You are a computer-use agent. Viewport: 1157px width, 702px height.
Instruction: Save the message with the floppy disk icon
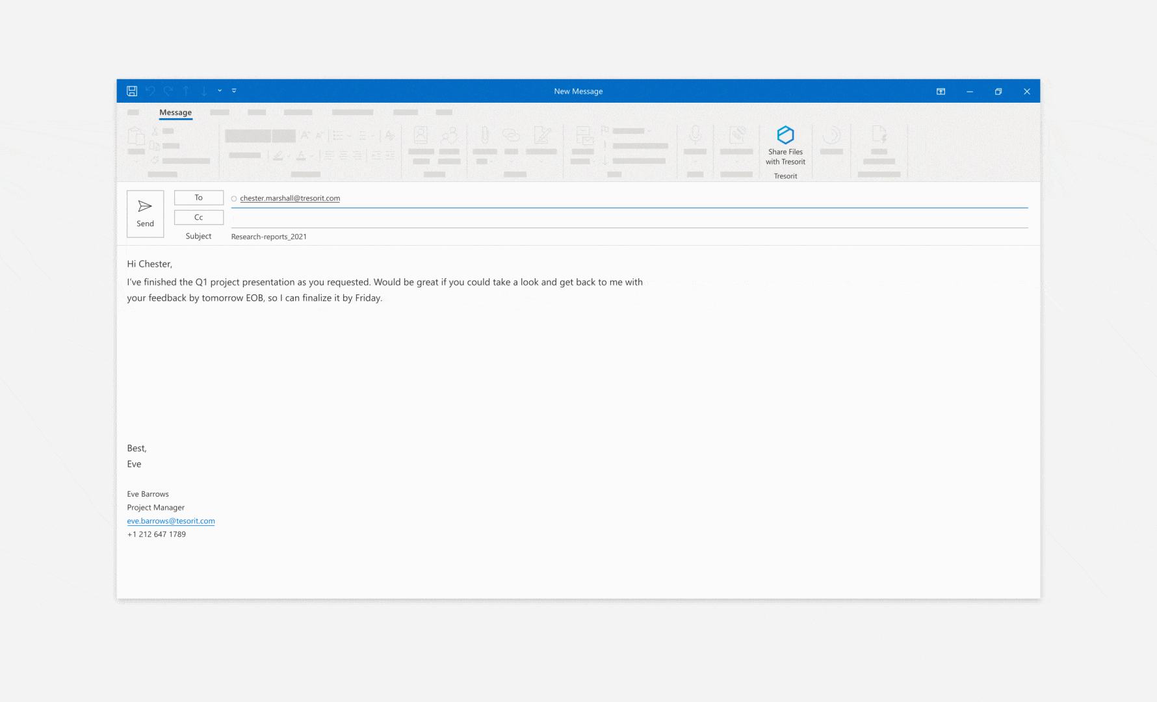click(132, 91)
